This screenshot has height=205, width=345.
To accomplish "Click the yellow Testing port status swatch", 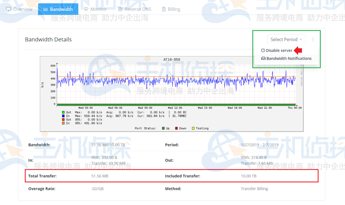I will pos(193,128).
